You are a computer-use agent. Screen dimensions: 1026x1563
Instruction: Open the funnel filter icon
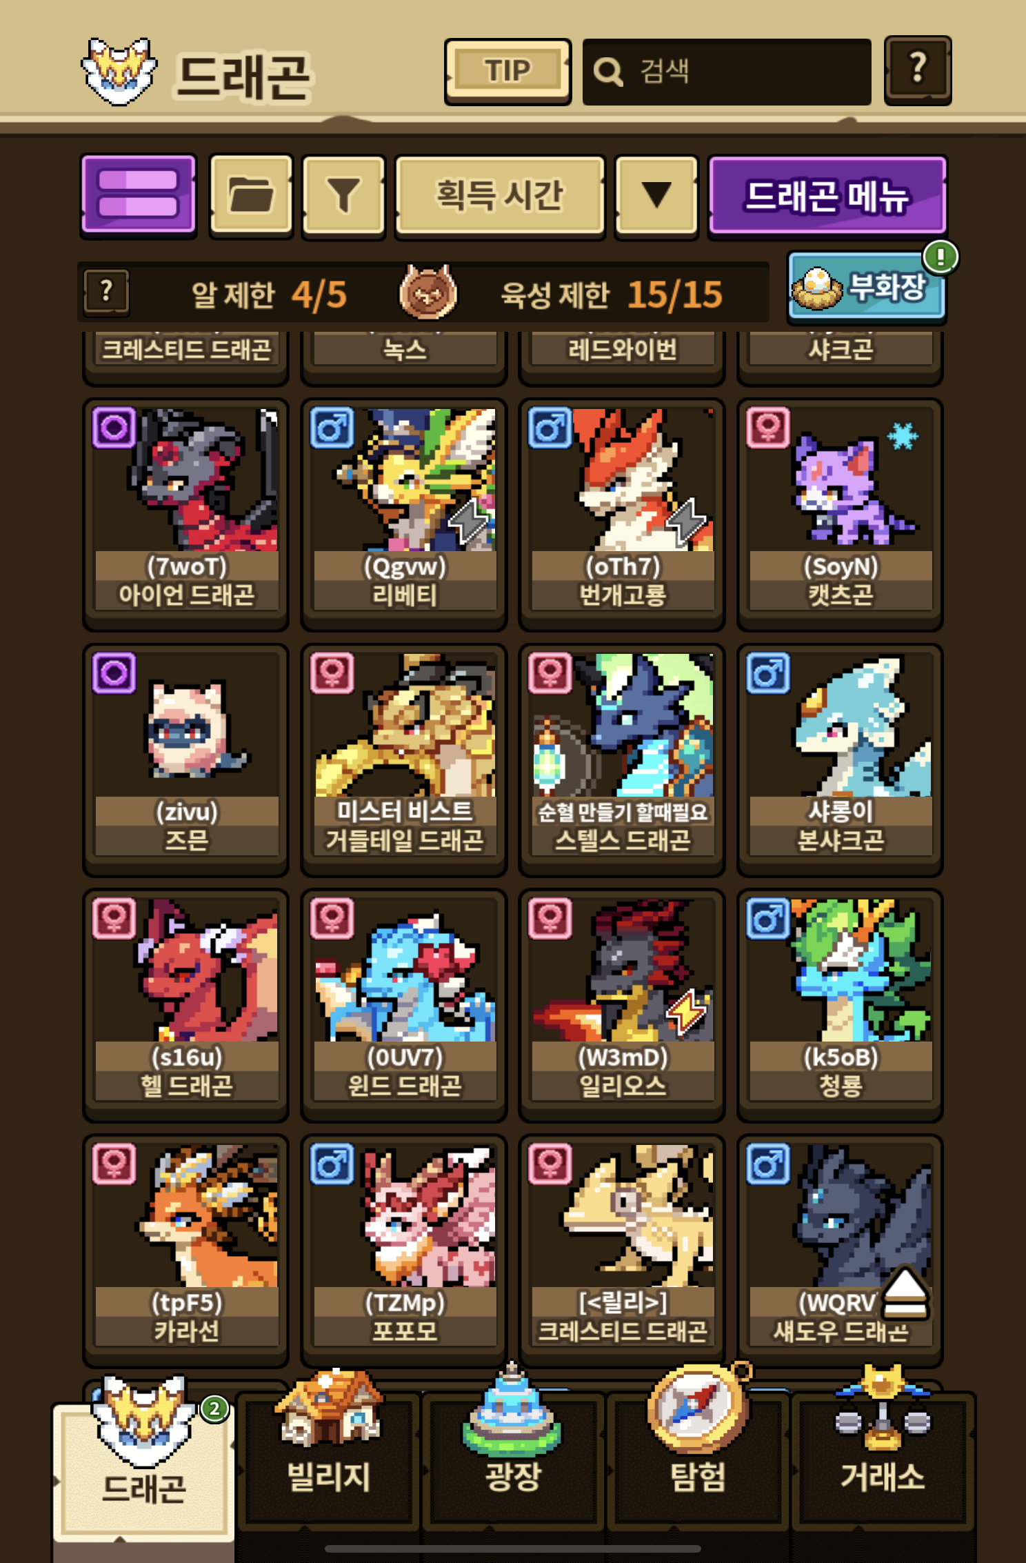343,195
